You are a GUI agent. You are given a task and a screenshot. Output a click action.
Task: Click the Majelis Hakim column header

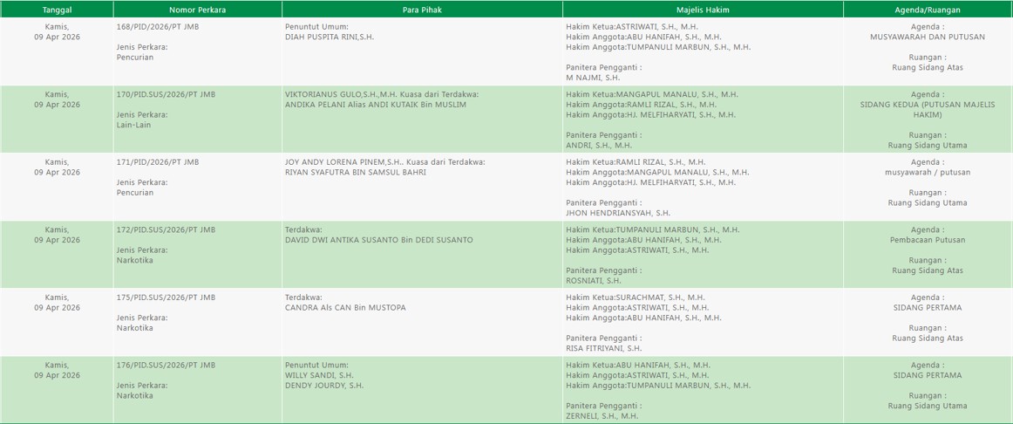(703, 10)
